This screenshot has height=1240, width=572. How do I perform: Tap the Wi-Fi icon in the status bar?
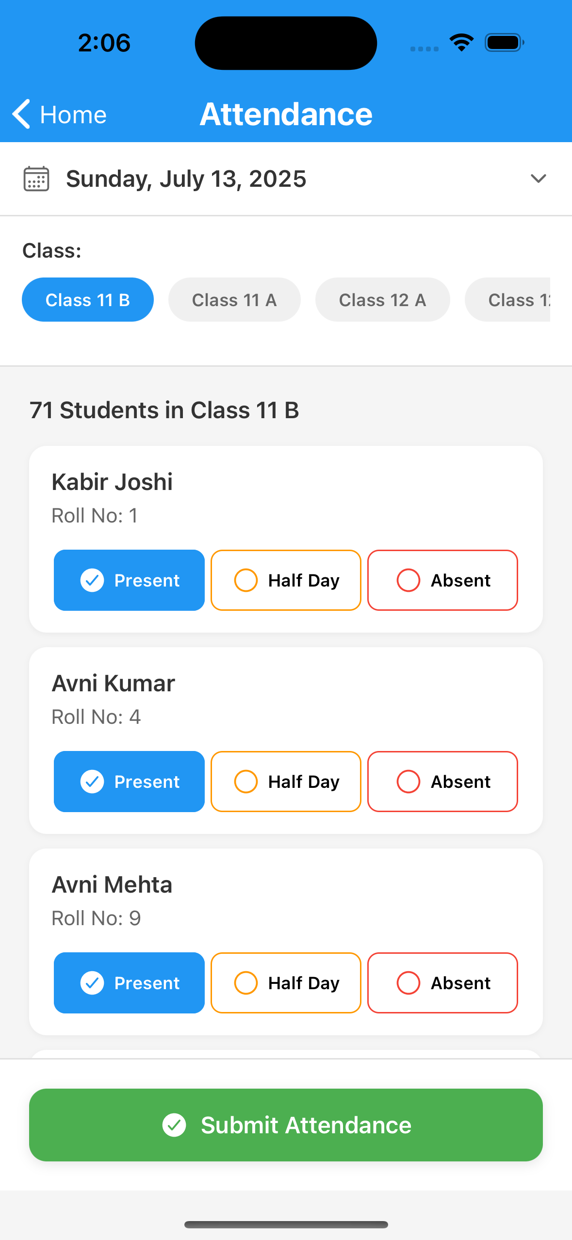(461, 43)
